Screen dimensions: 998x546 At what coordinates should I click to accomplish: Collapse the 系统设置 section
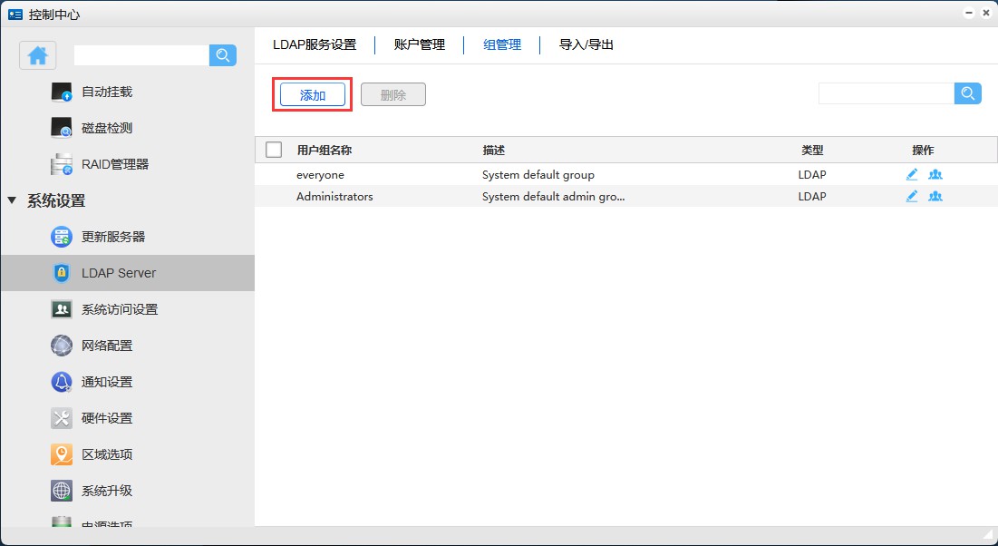click(x=13, y=200)
